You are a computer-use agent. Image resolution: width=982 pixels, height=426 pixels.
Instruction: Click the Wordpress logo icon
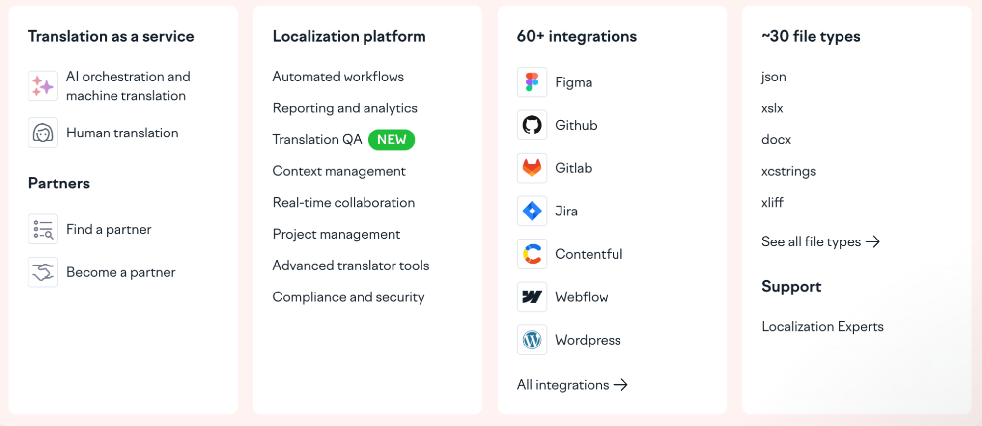point(532,340)
